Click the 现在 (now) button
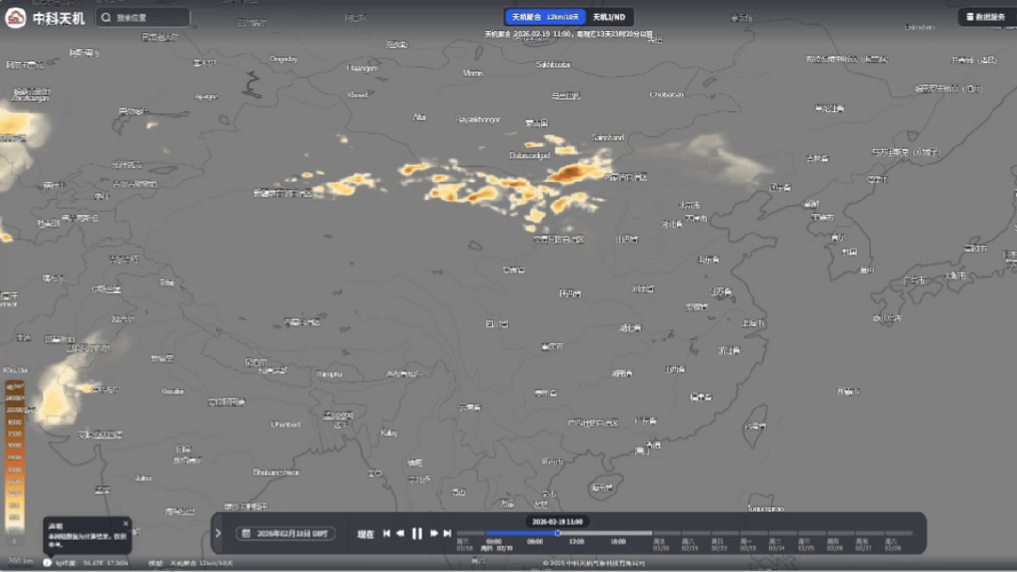 coord(366,534)
